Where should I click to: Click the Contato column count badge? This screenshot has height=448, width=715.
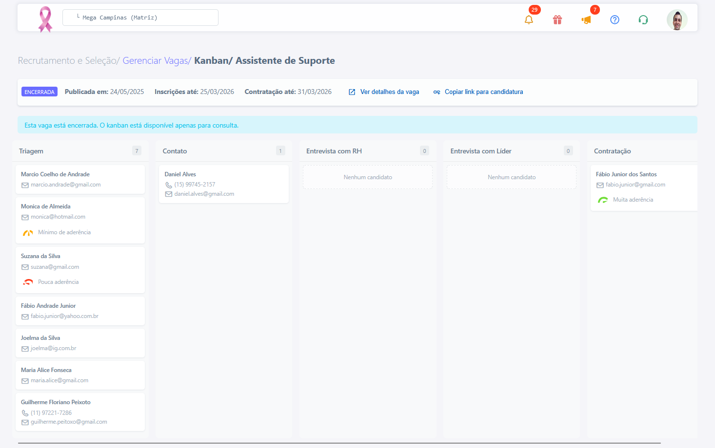pos(280,151)
